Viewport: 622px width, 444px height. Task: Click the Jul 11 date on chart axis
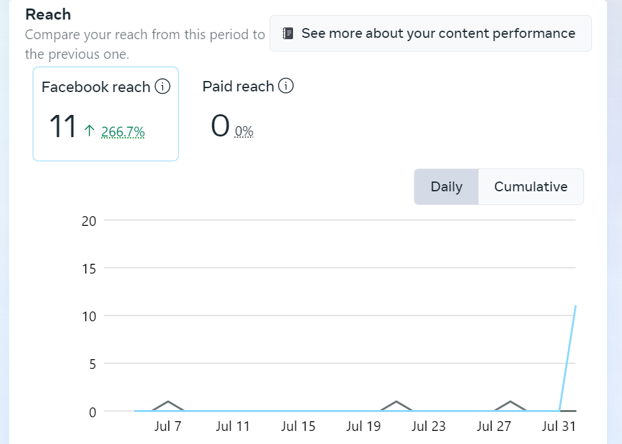[x=233, y=426]
